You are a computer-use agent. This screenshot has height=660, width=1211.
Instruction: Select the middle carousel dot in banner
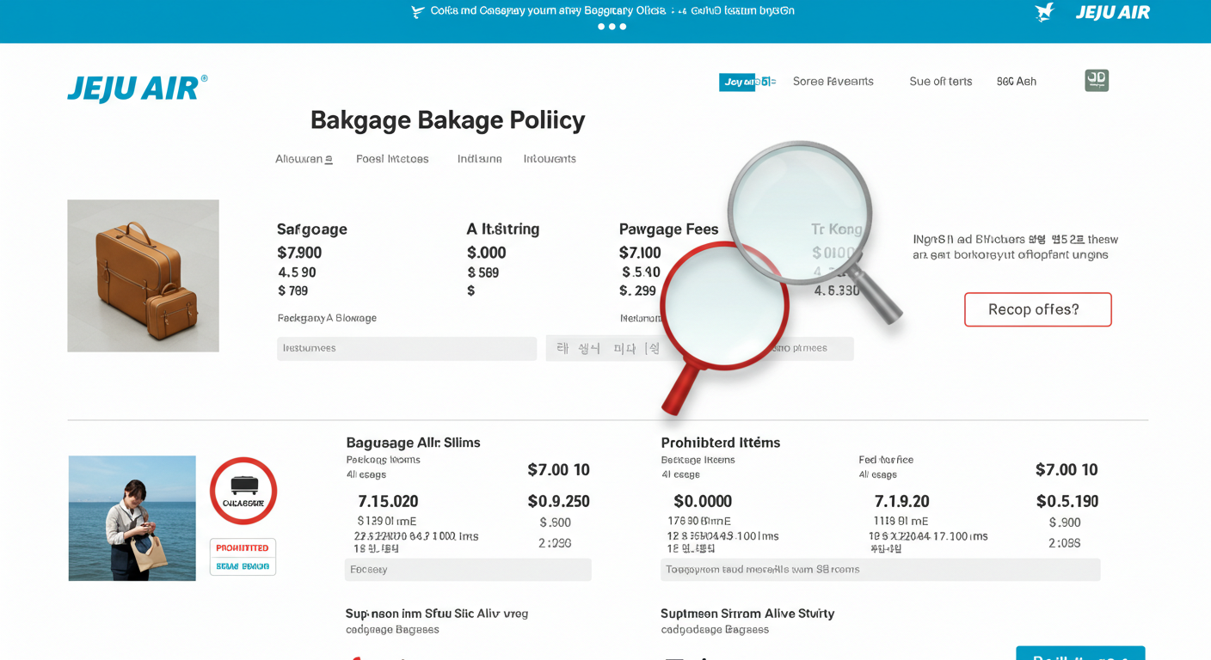(x=612, y=27)
